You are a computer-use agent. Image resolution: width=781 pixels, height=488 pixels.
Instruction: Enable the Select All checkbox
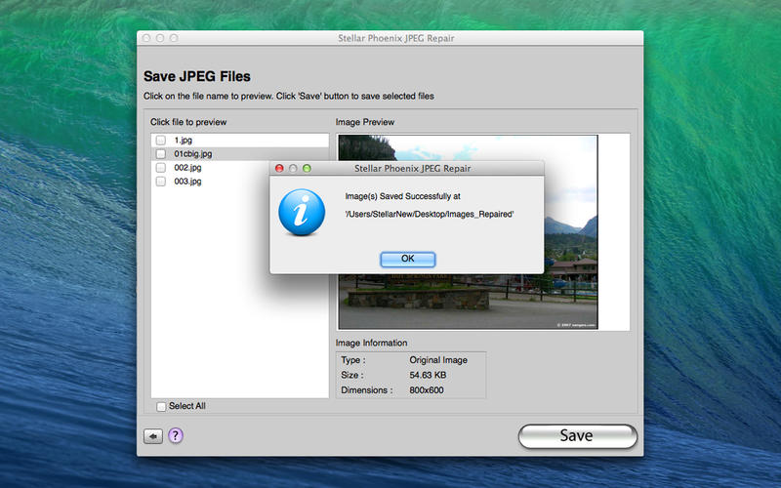(x=161, y=406)
